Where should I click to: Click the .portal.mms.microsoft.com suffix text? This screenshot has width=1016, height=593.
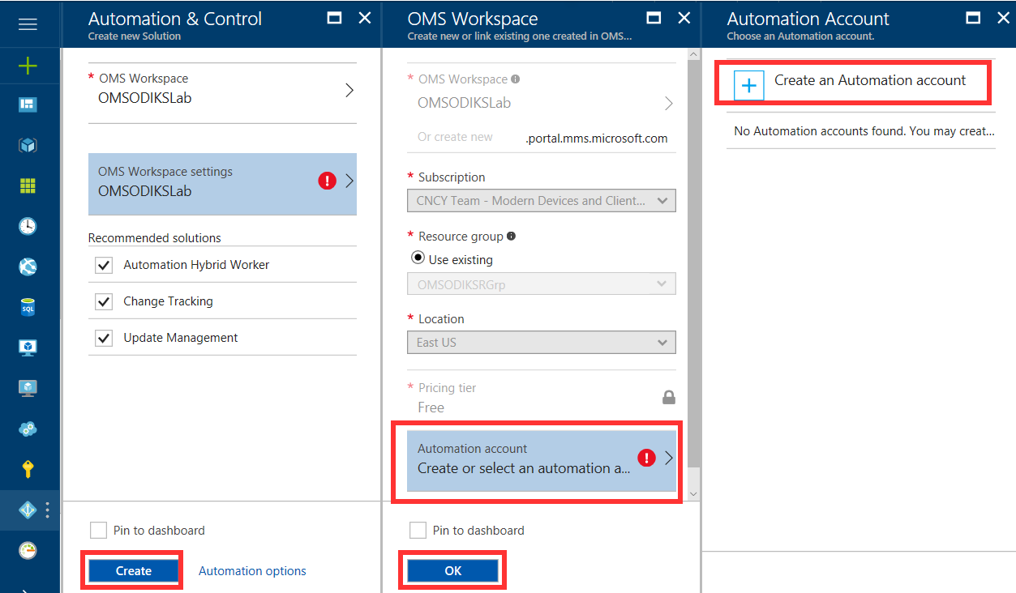[597, 138]
